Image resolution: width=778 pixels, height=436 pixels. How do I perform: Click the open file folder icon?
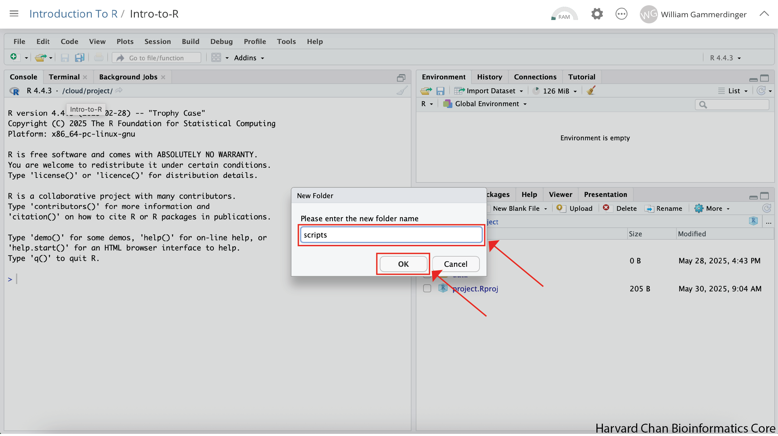click(x=40, y=58)
